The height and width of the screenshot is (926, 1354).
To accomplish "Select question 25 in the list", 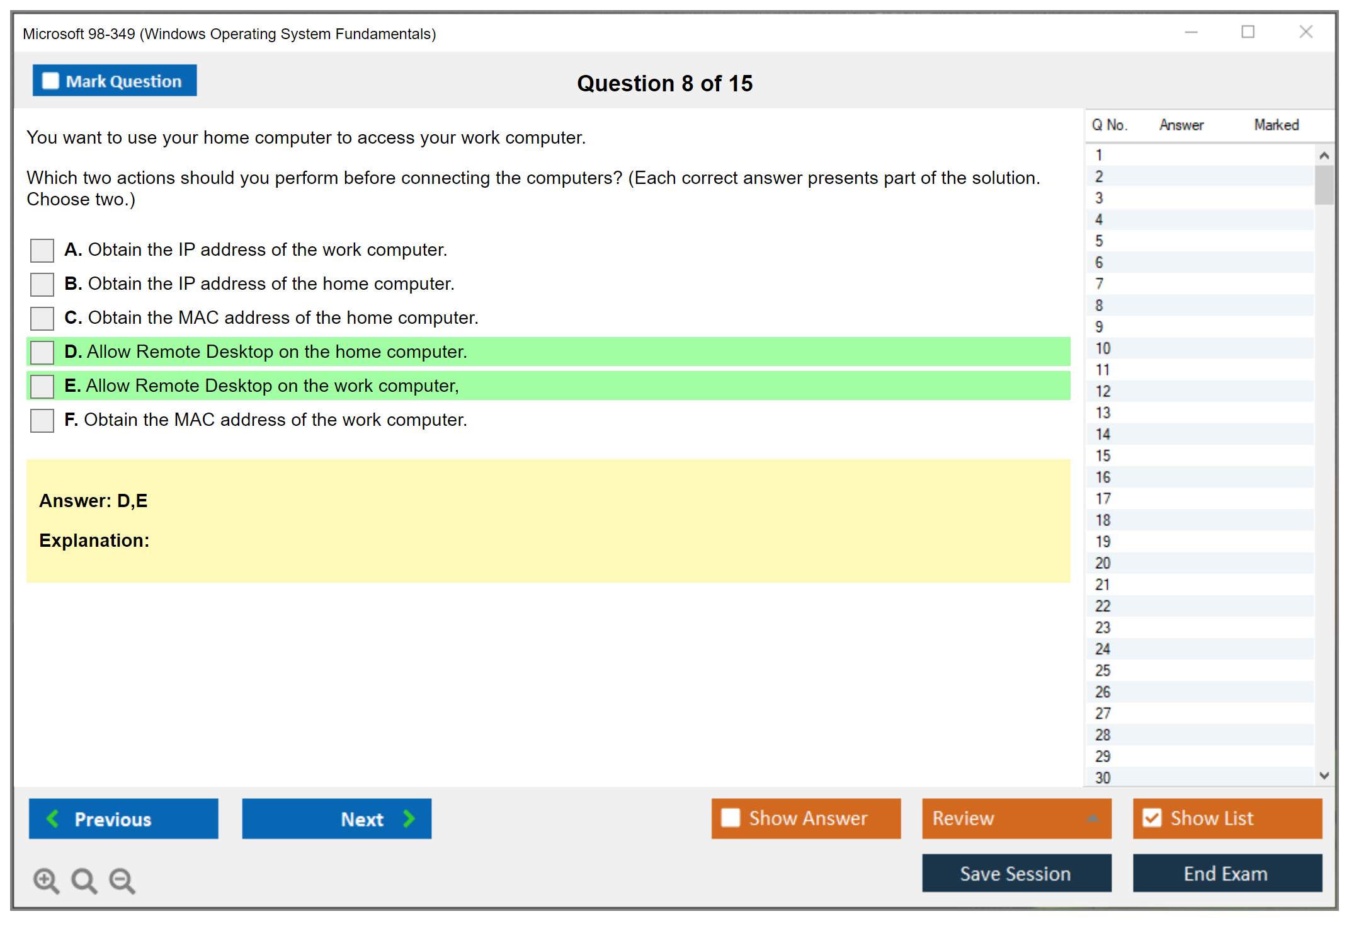I will point(1103,670).
